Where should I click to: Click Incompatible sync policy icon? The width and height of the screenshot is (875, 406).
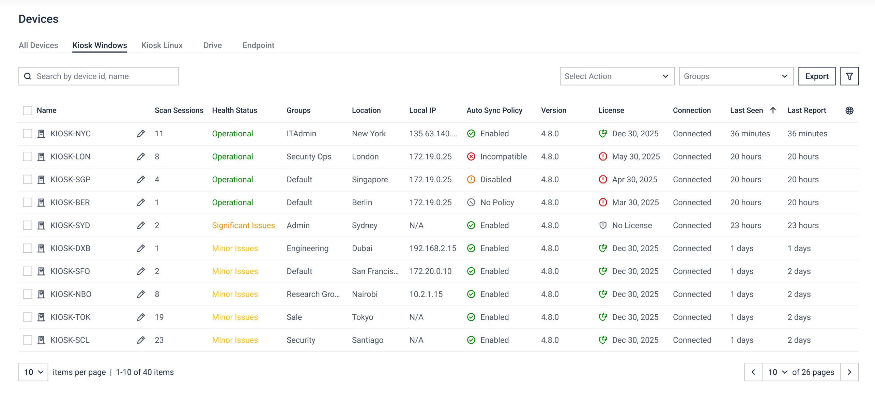[471, 156]
